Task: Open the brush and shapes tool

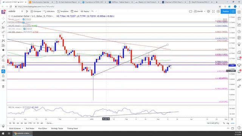Action: pos(3,32)
